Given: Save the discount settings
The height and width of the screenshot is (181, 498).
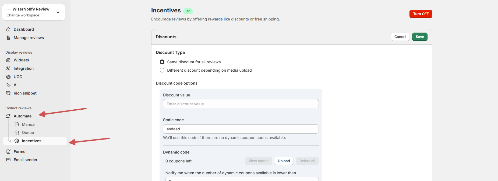Looking at the screenshot, I should coord(419,37).
